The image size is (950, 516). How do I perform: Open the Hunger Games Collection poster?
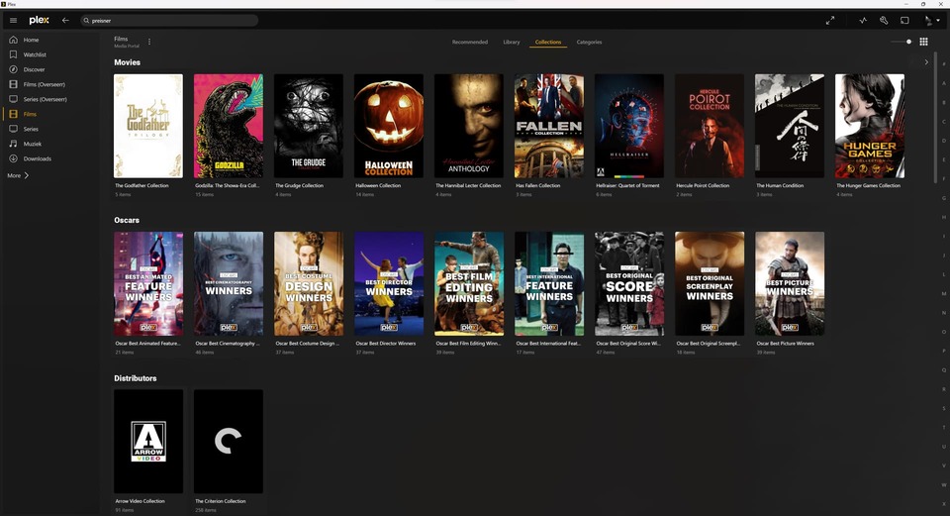pos(870,126)
